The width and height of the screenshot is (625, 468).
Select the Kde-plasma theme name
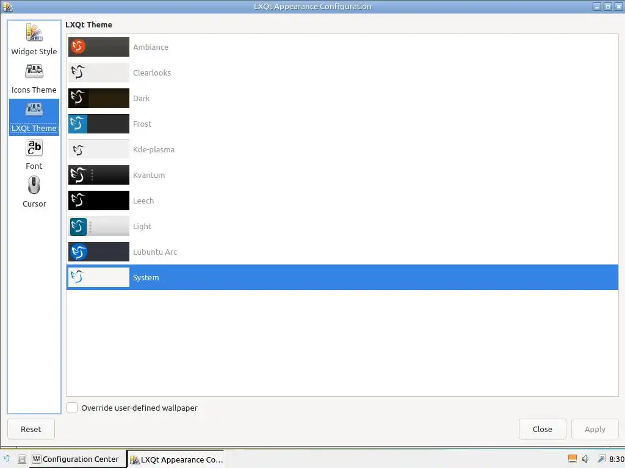click(x=154, y=150)
